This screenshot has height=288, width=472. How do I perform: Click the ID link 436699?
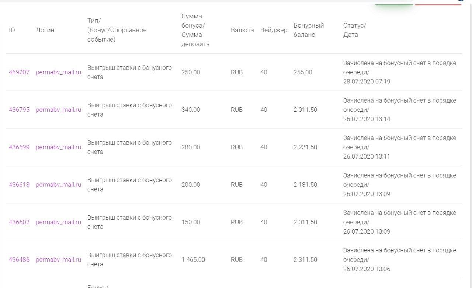pos(19,147)
